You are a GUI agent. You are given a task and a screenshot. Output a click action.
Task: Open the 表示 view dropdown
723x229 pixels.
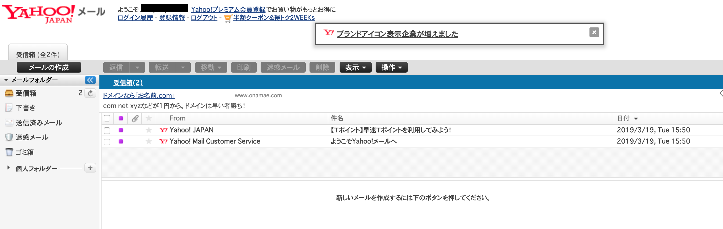tap(355, 67)
